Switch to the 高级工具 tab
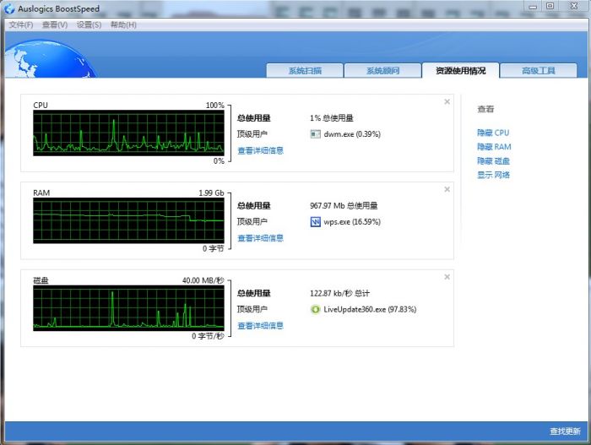591x445 pixels. coord(539,71)
